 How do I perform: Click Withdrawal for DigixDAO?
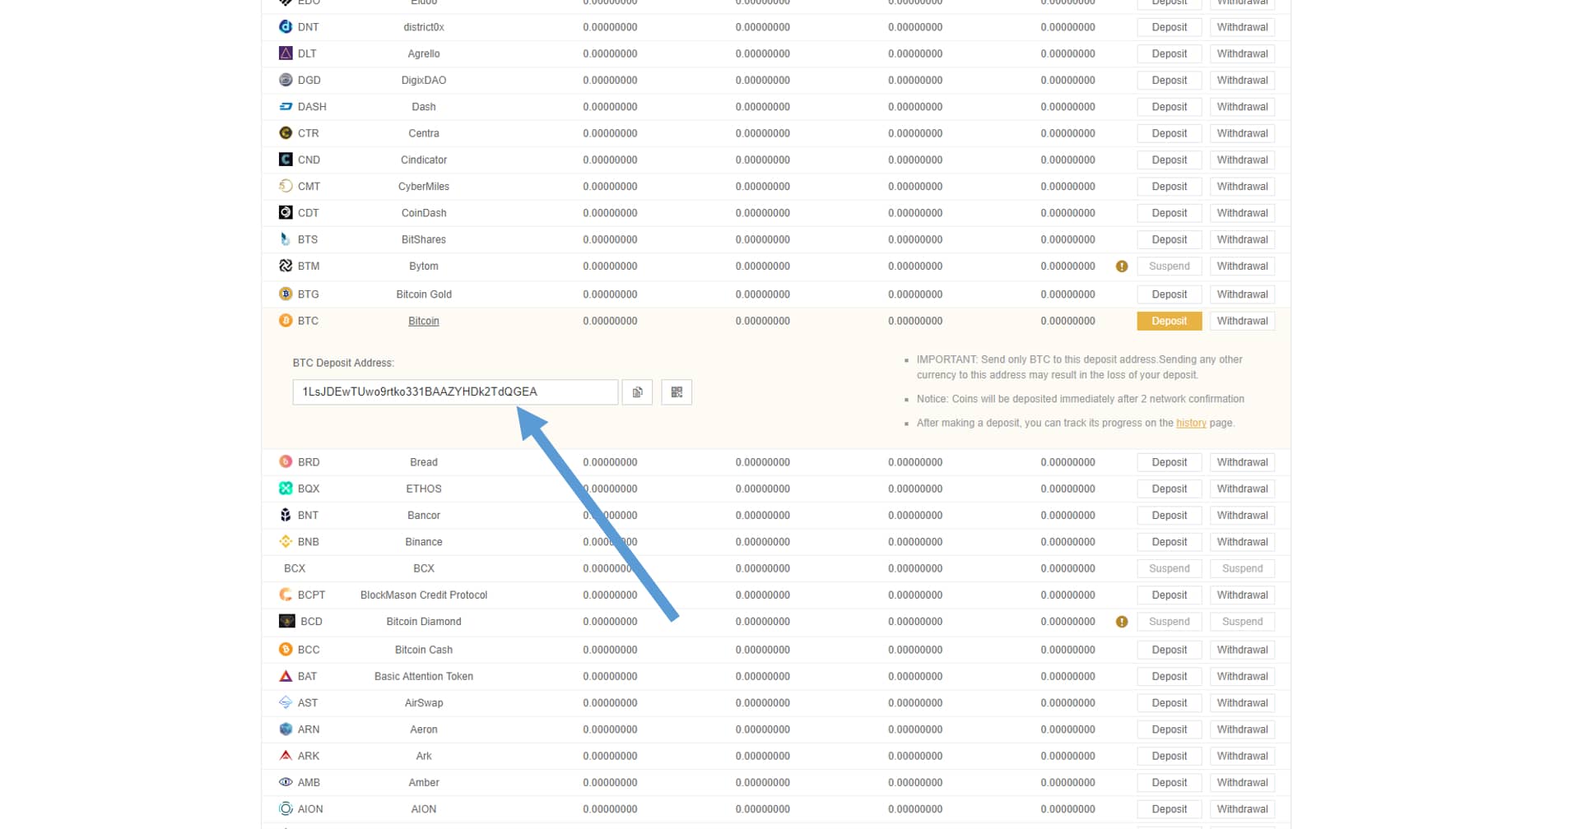tap(1243, 81)
